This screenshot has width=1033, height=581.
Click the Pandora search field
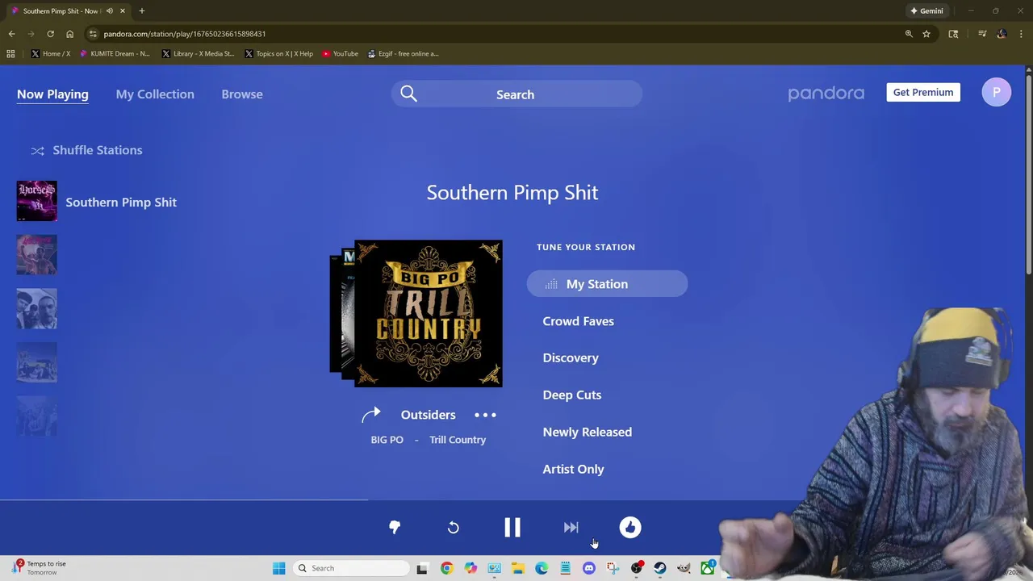516,94
